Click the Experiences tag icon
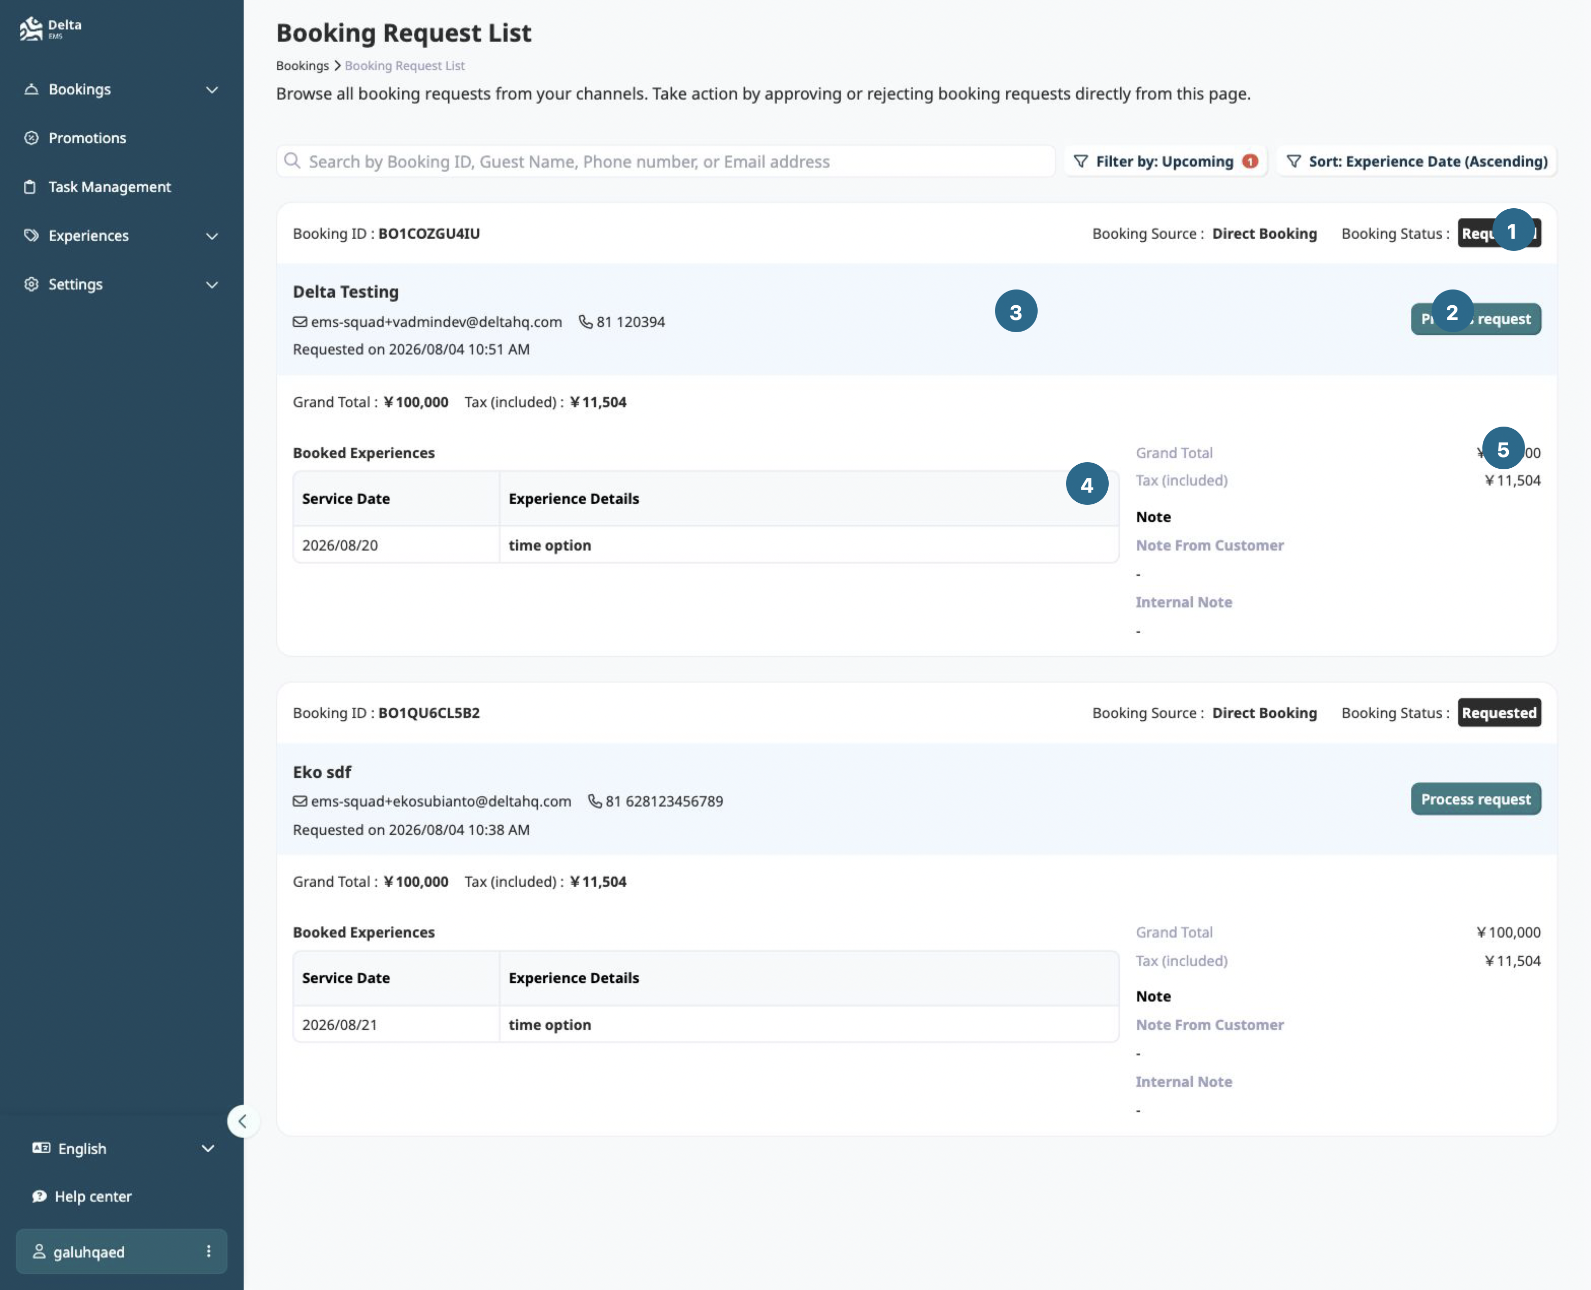This screenshot has width=1591, height=1290. coord(31,236)
